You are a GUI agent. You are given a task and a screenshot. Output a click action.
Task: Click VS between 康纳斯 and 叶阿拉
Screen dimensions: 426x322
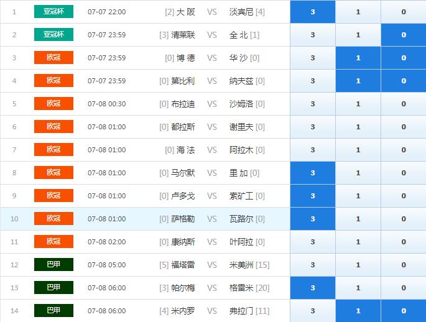(x=212, y=242)
